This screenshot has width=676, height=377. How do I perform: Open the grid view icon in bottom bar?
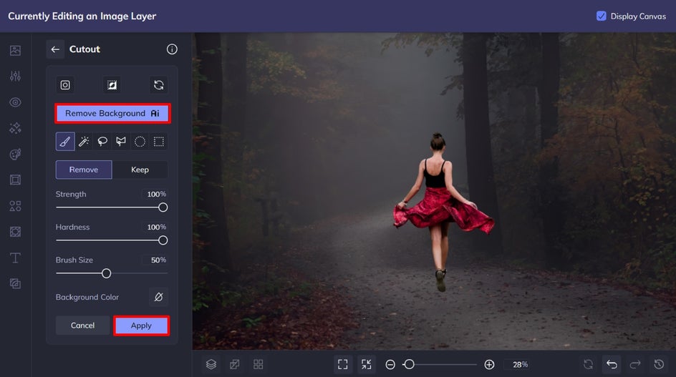coord(259,365)
